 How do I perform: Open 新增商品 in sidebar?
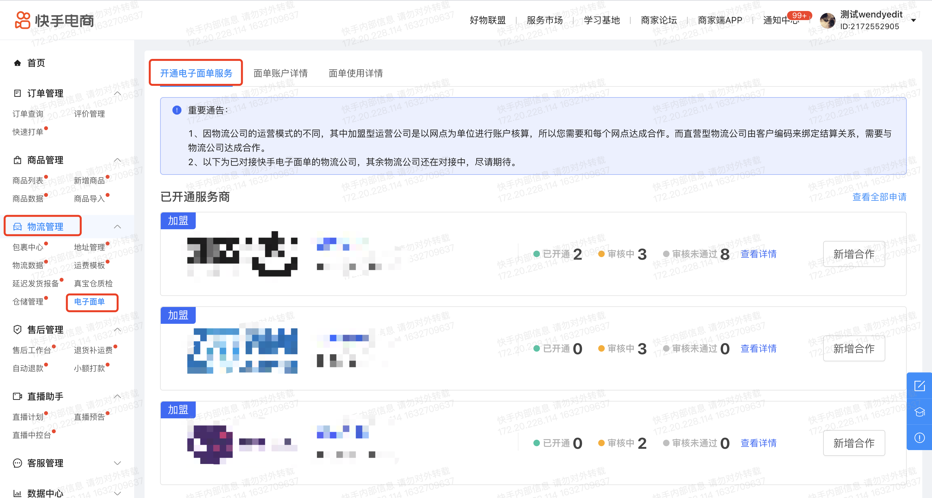point(89,180)
